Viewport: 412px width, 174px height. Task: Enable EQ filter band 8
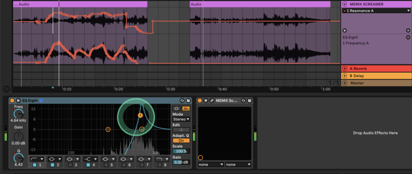click(x=159, y=165)
